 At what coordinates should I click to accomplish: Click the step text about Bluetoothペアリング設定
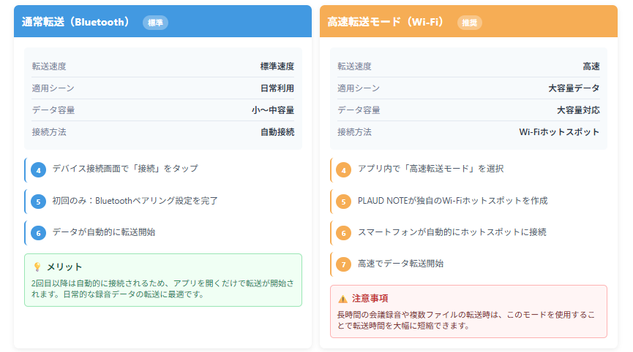click(135, 201)
